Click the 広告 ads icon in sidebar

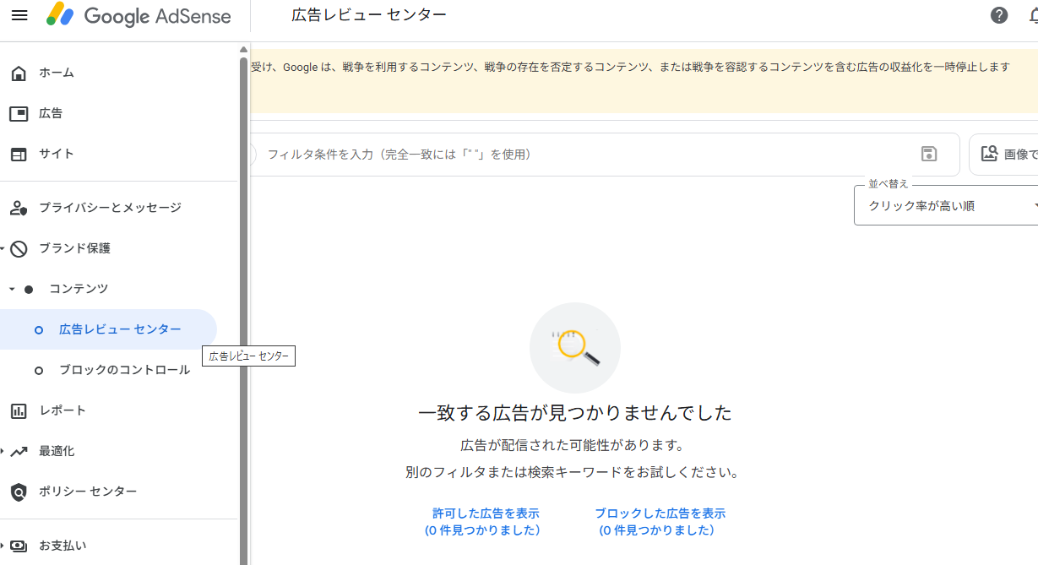(19, 113)
